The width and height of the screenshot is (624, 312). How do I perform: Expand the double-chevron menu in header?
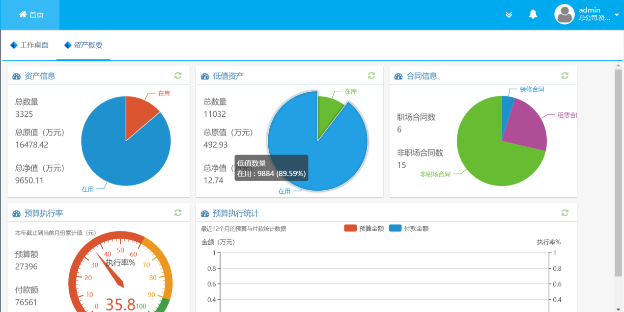click(x=509, y=15)
